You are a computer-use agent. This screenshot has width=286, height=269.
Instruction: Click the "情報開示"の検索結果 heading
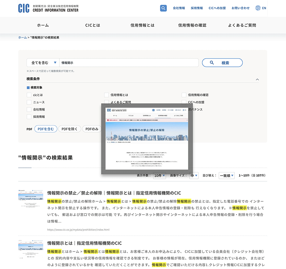point(45,158)
